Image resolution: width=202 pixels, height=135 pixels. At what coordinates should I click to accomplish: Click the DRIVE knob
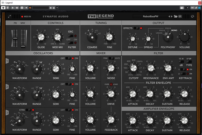pyautogui.click(x=111, y=94)
